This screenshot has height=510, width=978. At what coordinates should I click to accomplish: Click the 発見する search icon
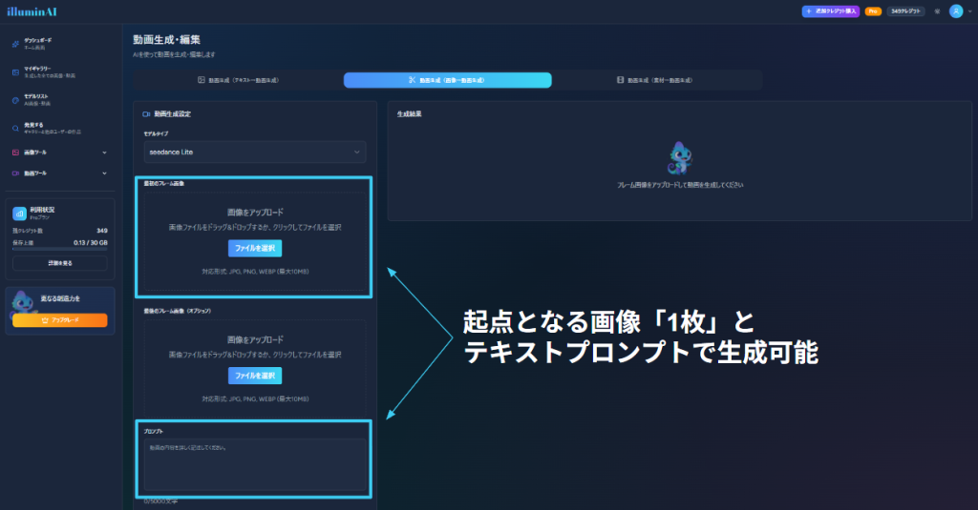point(15,129)
